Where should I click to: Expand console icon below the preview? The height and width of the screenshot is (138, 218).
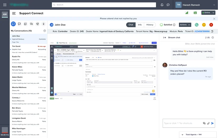pyautogui.click(x=154, y=98)
